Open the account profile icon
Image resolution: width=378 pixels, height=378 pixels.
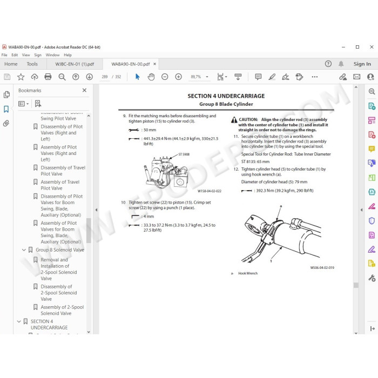370,77
